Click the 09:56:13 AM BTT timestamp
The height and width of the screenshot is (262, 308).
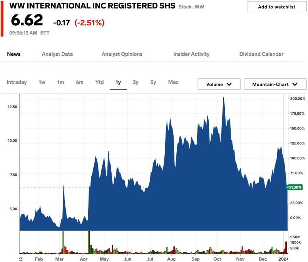click(x=29, y=33)
